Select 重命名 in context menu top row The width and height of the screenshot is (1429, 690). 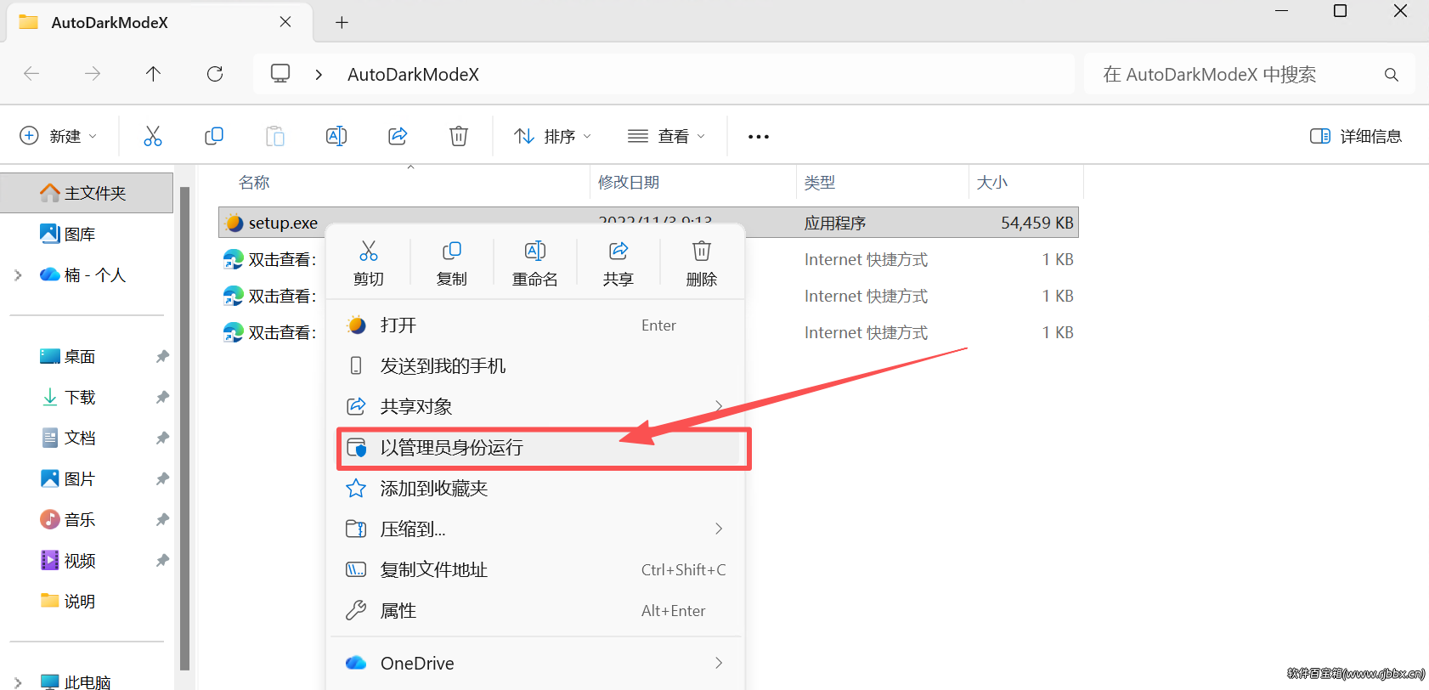tap(535, 263)
